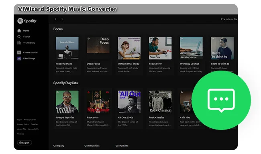Click the green chat bubble icon
Viewport: 261px width, 154px height.
tap(221, 100)
